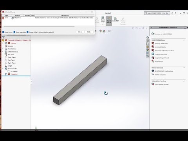Viewport: 188px width, 141px height.
Task: Expand the Annotations tree node
Action: pos(3,49)
